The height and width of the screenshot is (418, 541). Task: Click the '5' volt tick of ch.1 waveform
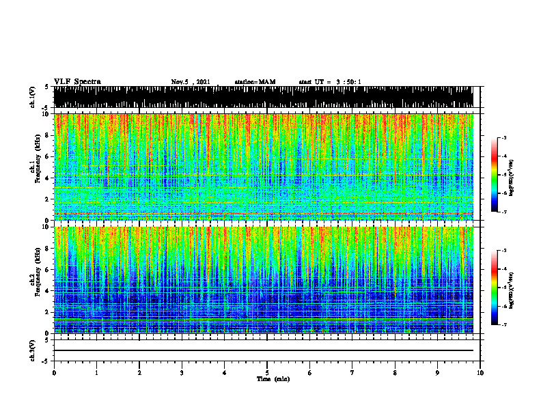(47, 87)
